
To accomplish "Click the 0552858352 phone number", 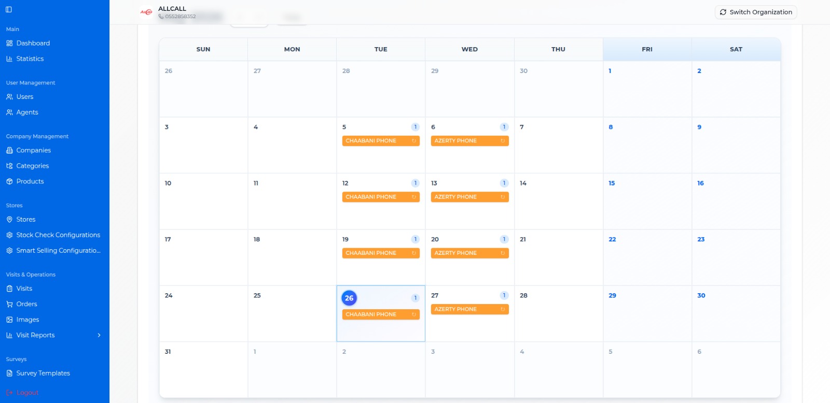I will [x=180, y=17].
